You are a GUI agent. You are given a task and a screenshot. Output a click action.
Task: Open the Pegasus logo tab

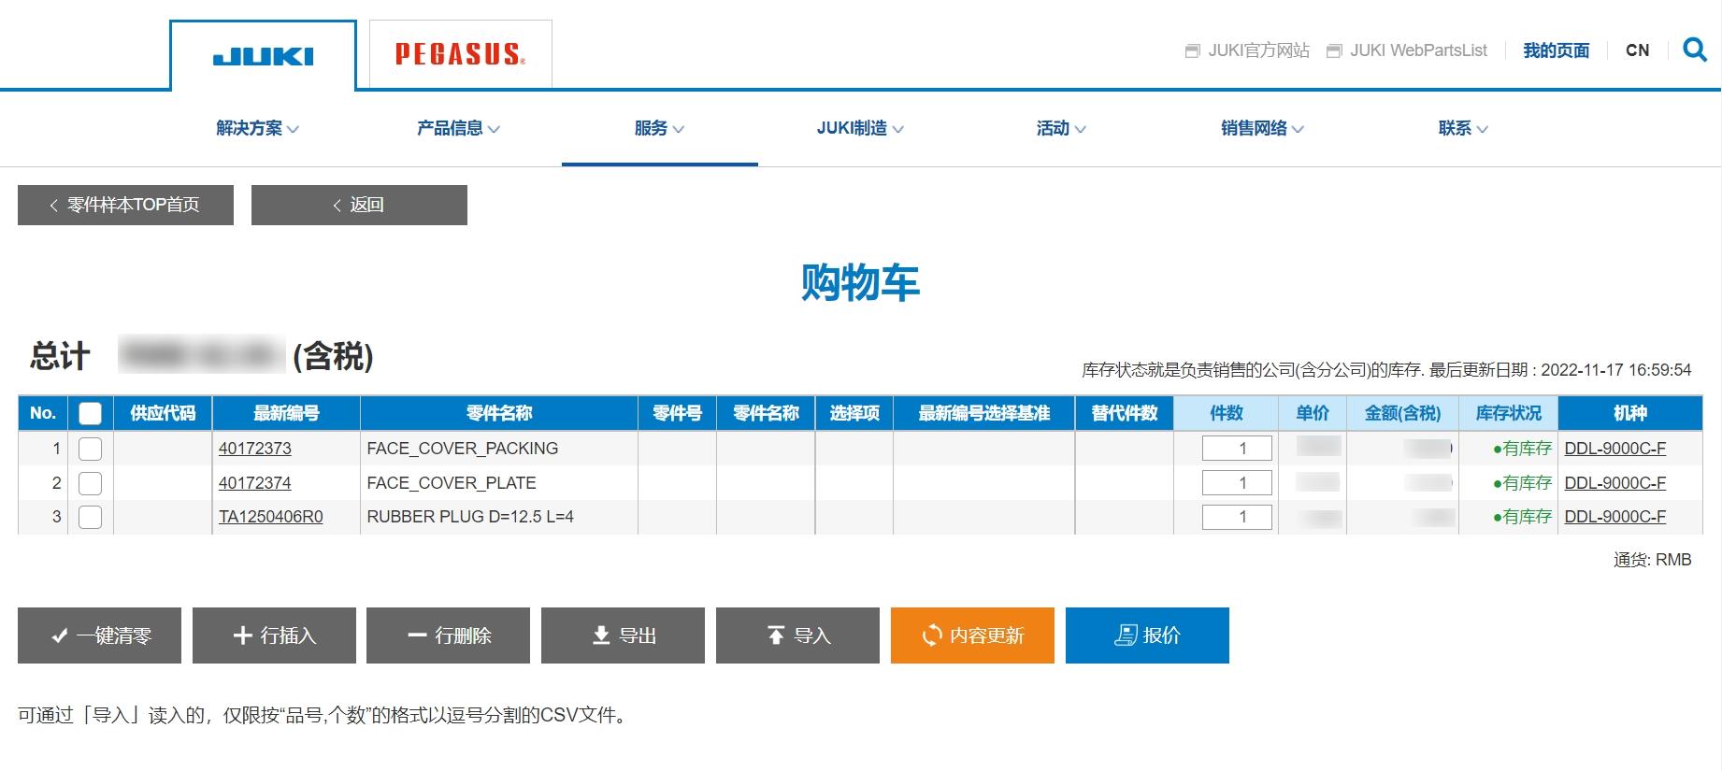coord(460,54)
